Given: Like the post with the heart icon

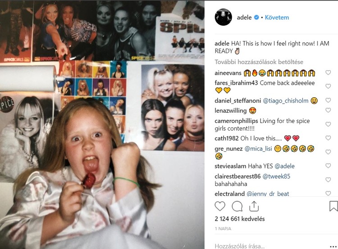Looking at the screenshot, I should point(220,206).
